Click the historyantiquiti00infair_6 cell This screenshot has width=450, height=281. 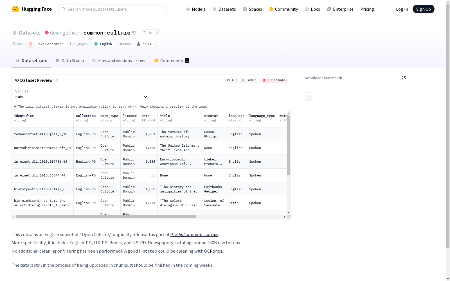click(x=43, y=189)
